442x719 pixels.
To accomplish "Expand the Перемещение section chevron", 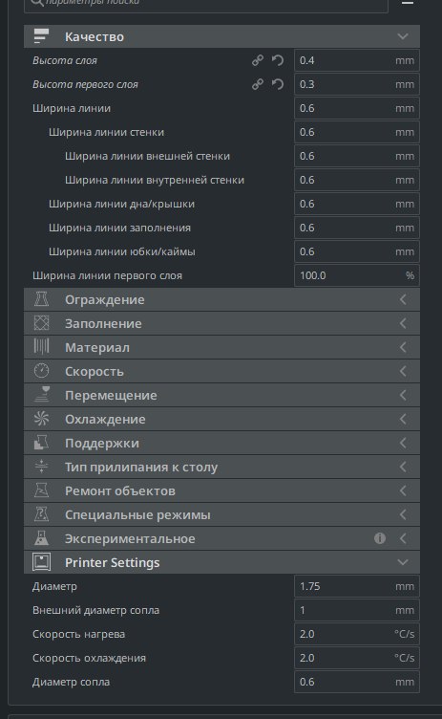I will click(x=403, y=395).
